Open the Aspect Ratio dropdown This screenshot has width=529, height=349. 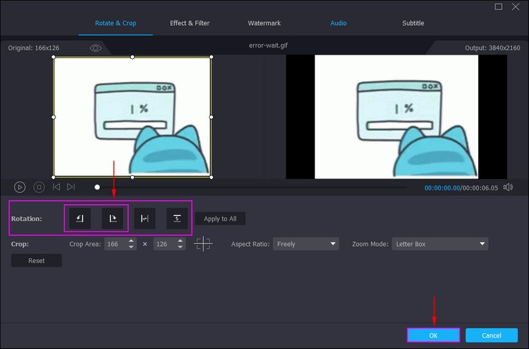[305, 244]
